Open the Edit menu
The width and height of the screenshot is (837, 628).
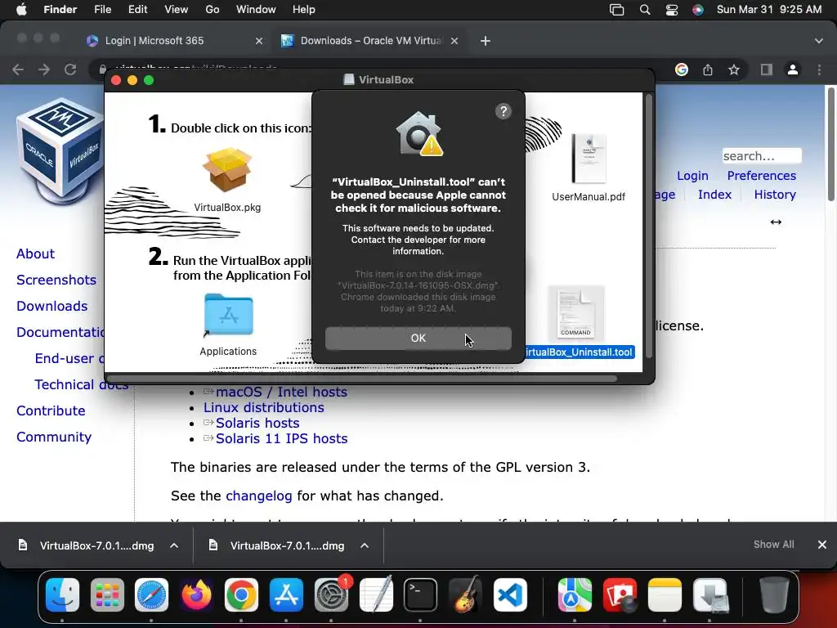point(137,10)
